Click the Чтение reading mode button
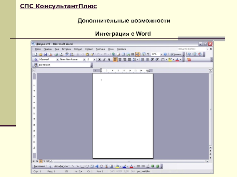The height and width of the screenshot is (177, 237). (175, 54)
